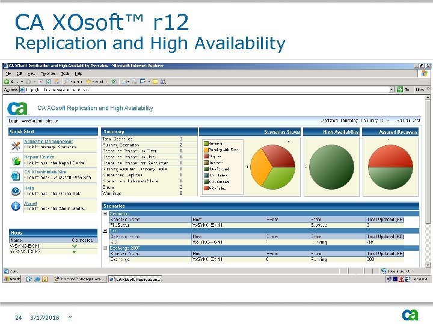Viewport: 433px width, 324px height.
Task: Click the clock in the system tray
Action: tap(420, 279)
